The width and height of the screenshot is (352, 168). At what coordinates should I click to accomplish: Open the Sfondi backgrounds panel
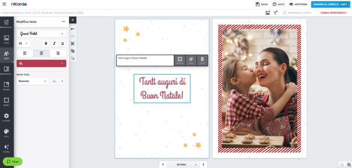click(x=6, y=86)
